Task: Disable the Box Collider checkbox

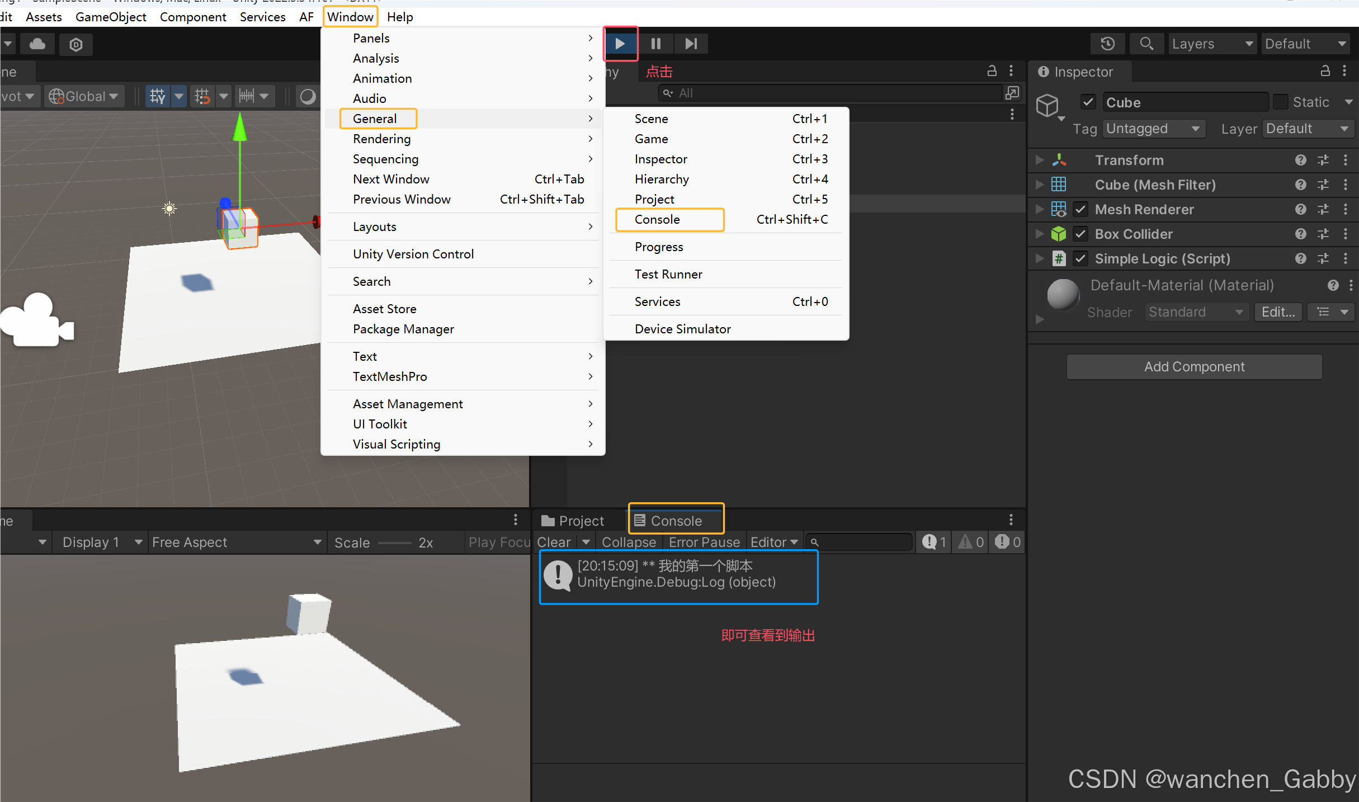Action: tap(1080, 234)
